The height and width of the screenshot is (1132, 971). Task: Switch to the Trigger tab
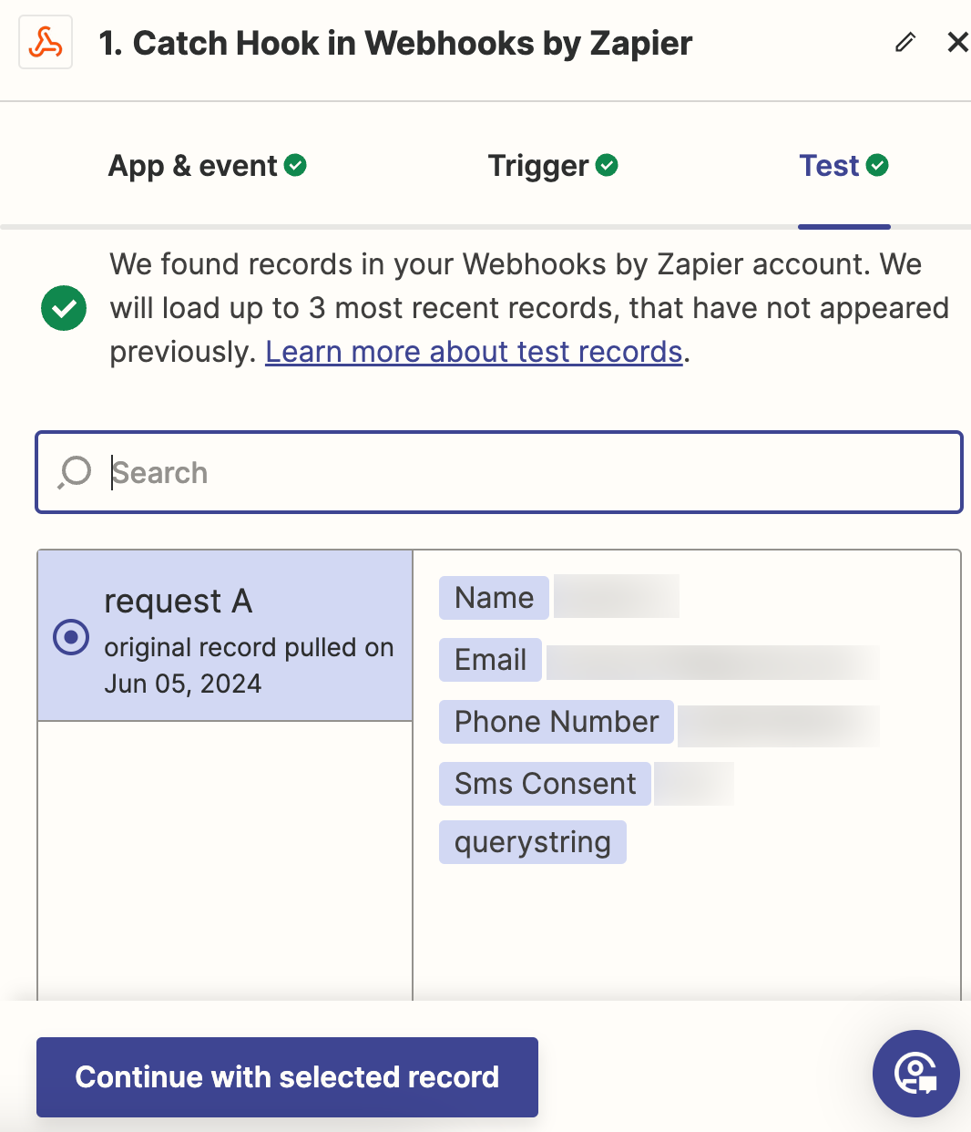click(538, 166)
